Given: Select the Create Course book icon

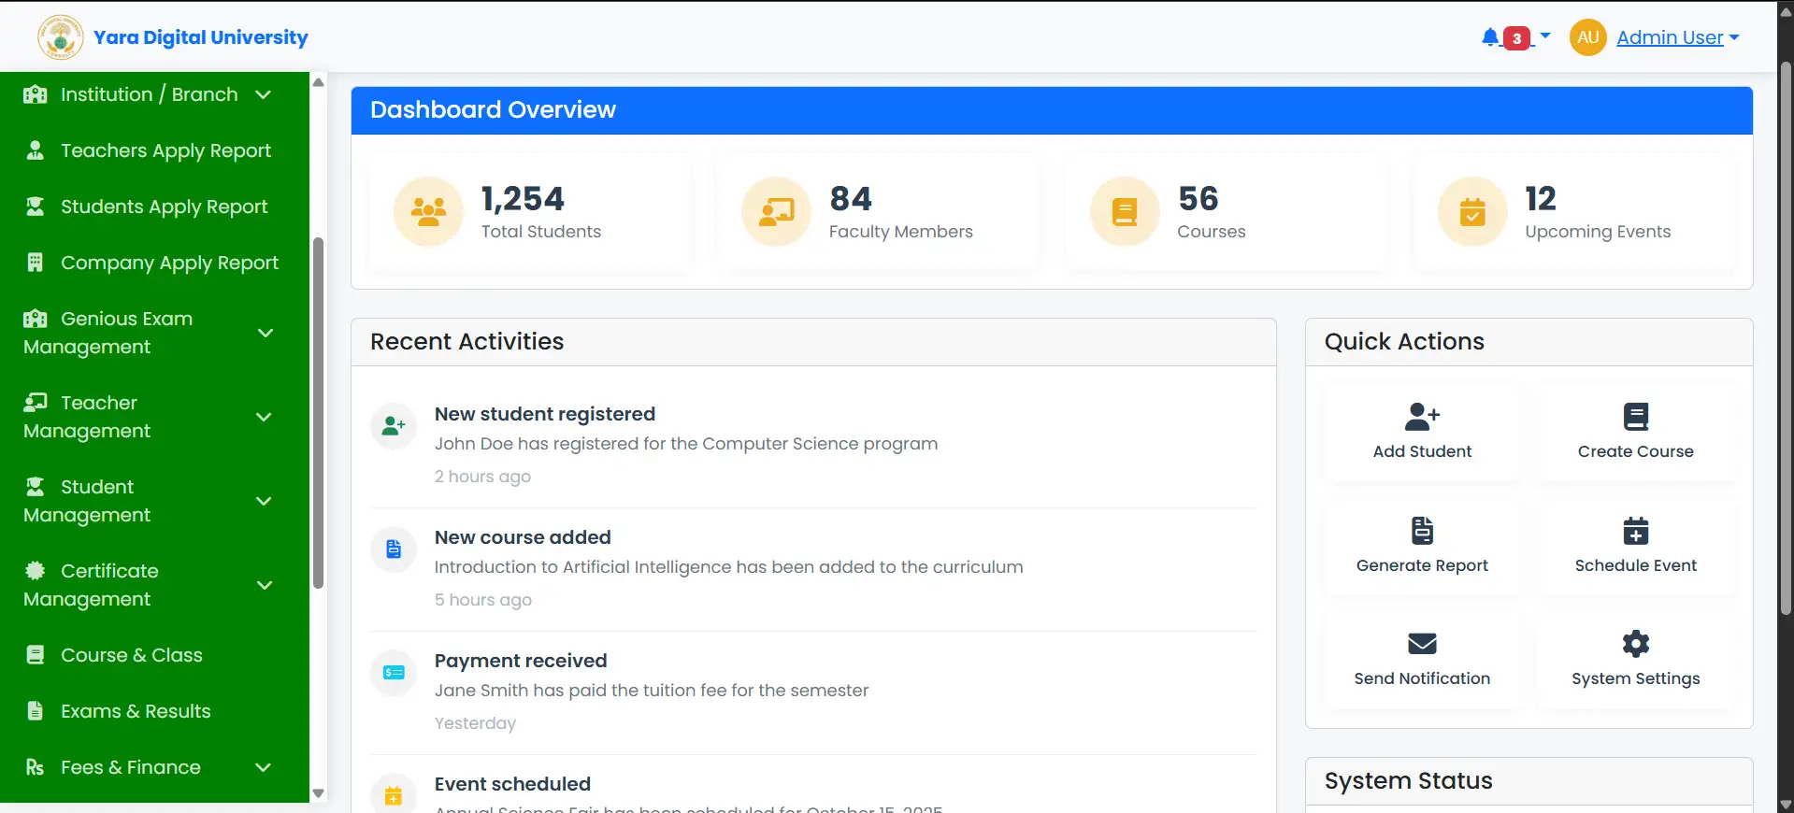Looking at the screenshot, I should click(x=1636, y=417).
